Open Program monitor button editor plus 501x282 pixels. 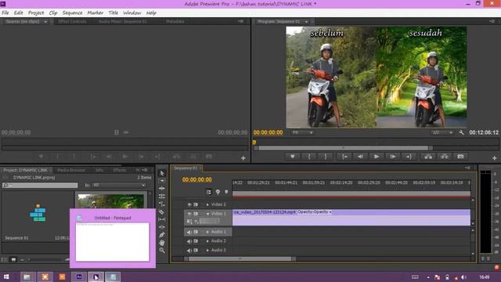[494, 158]
